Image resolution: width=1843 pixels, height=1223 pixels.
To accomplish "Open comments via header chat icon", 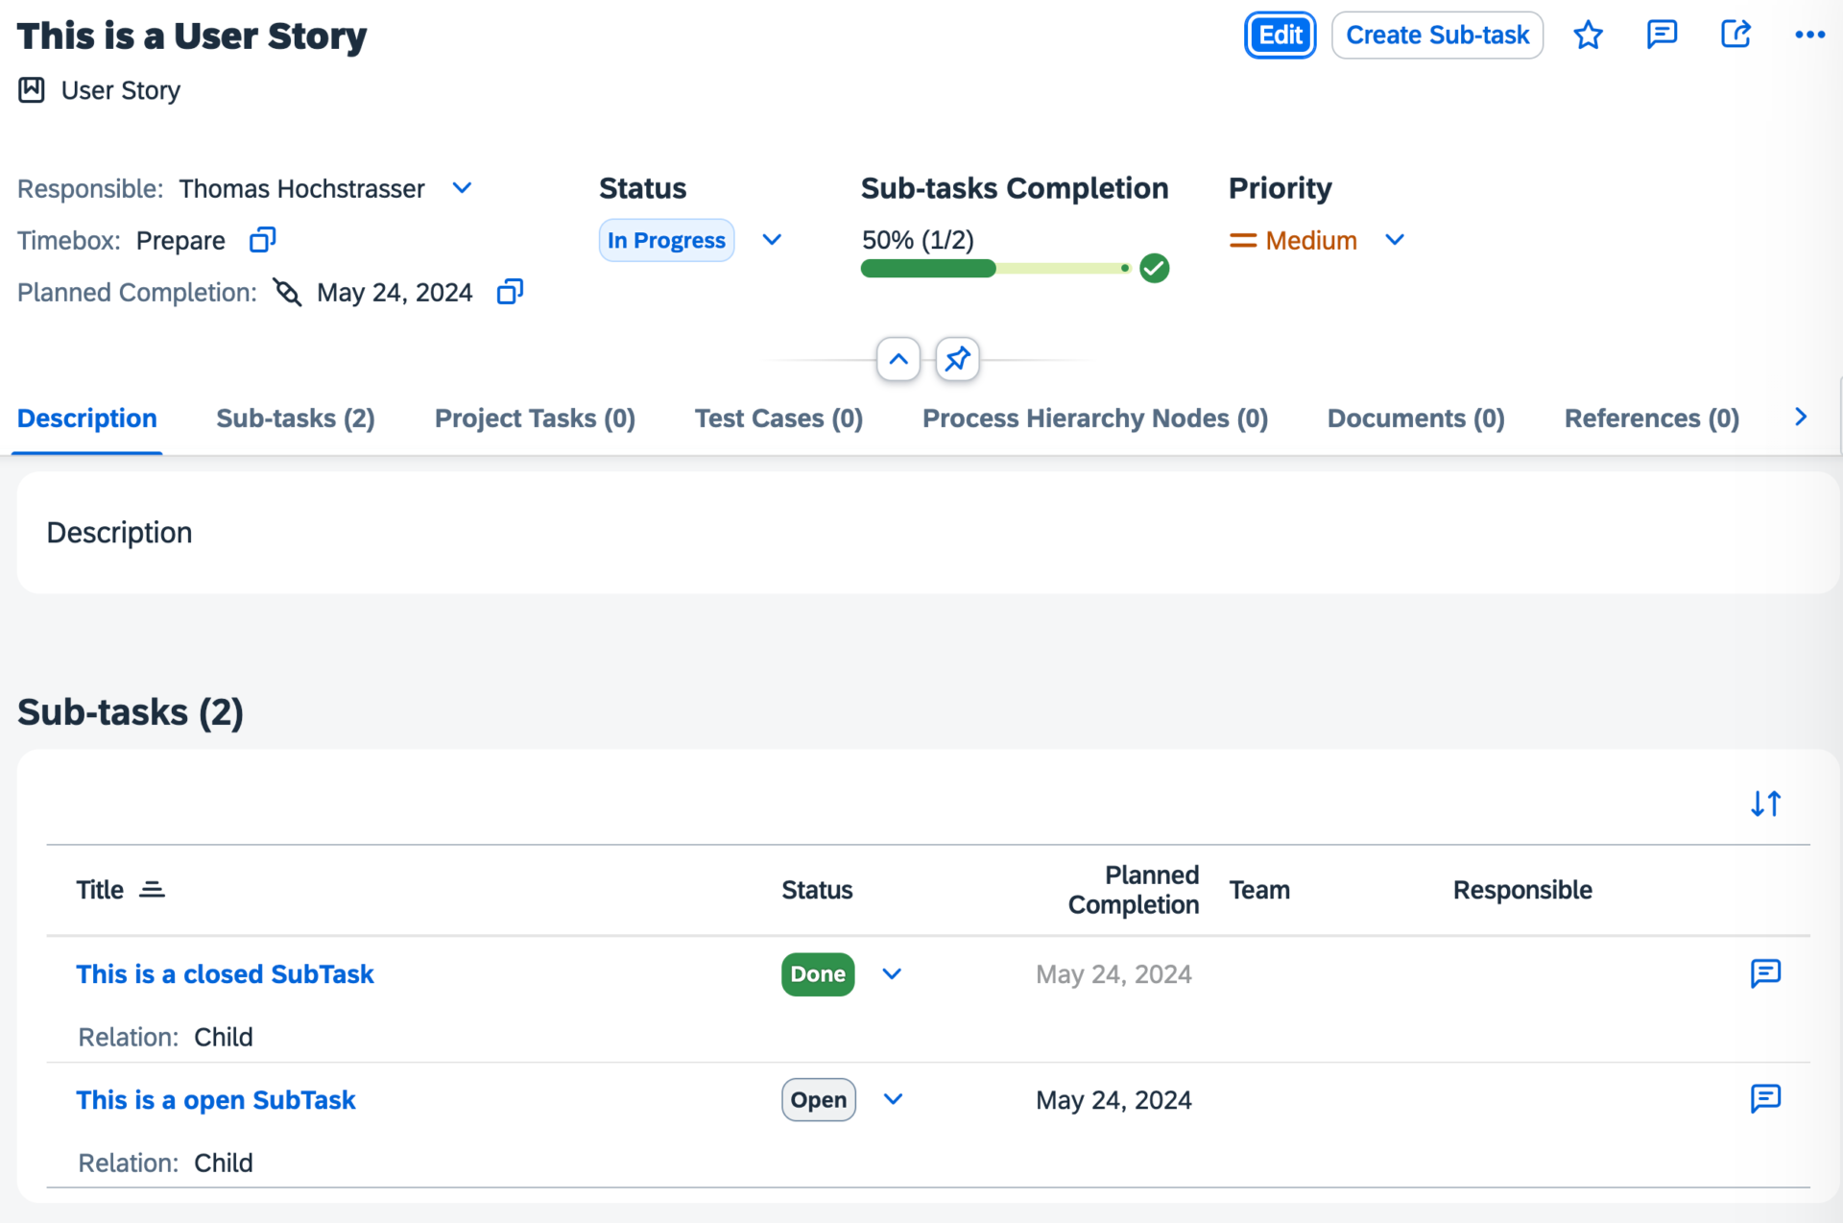I will pos(1662,36).
